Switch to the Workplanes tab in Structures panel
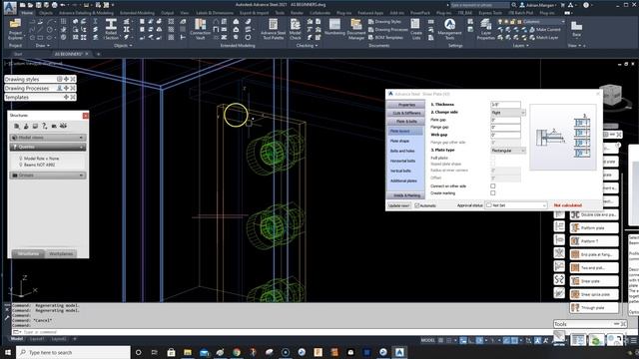Screen dimensions: 639x359 61,253
